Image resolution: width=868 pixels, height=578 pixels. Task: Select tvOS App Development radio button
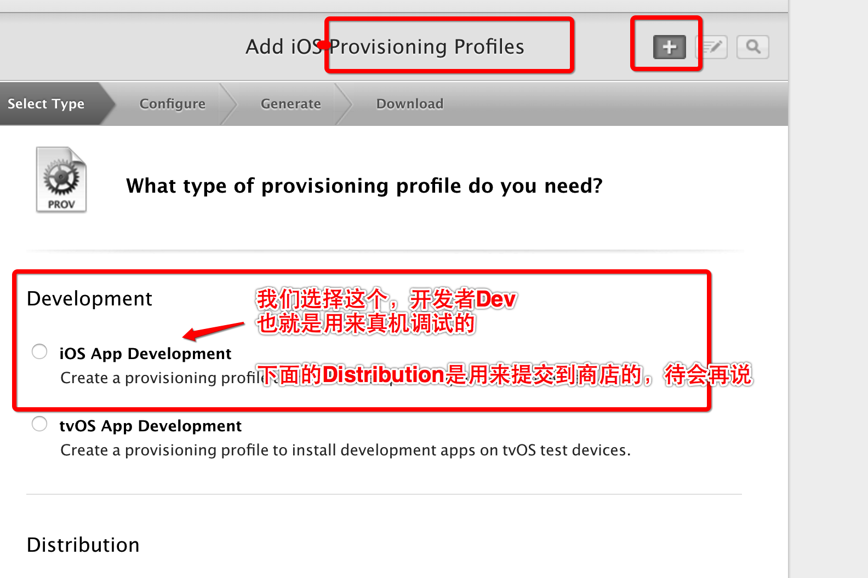coord(39,424)
